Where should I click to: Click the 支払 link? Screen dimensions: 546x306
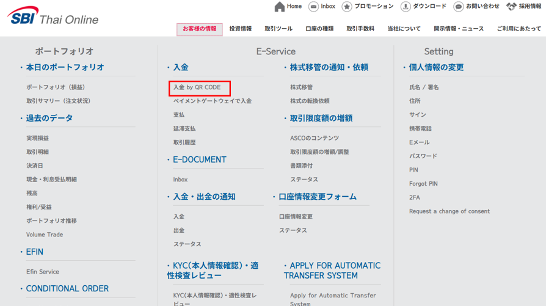tap(179, 115)
